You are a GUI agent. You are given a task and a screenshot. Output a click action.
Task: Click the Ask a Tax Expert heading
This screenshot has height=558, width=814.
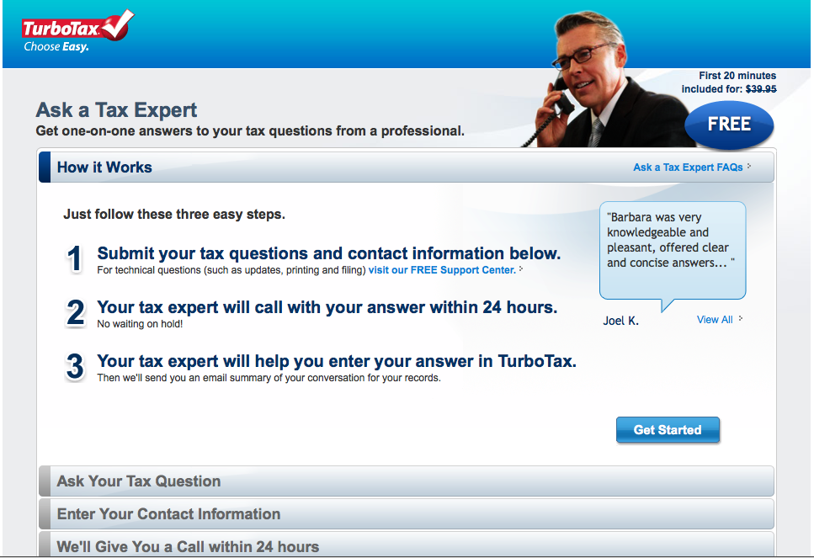(116, 110)
